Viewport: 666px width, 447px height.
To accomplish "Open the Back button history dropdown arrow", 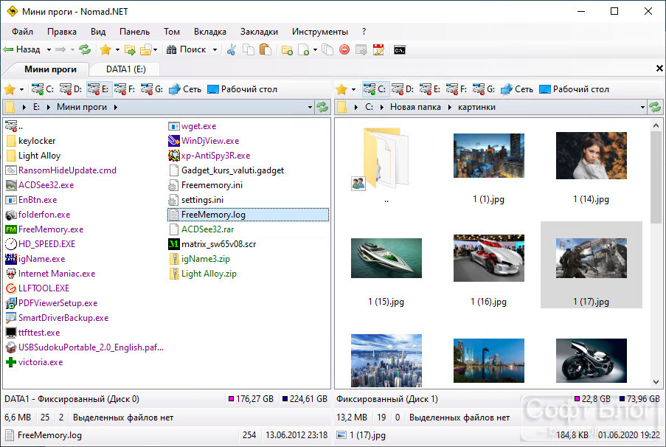I will 49,49.
